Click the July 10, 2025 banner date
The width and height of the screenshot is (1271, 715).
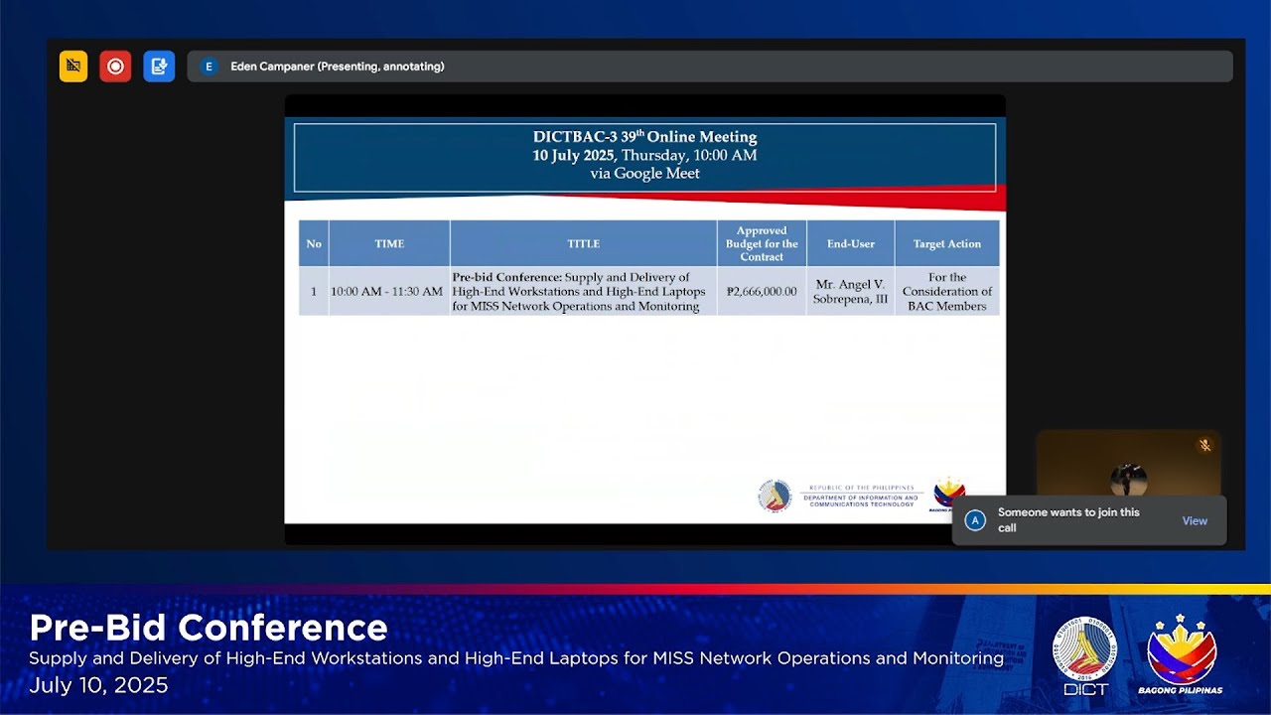click(x=98, y=685)
